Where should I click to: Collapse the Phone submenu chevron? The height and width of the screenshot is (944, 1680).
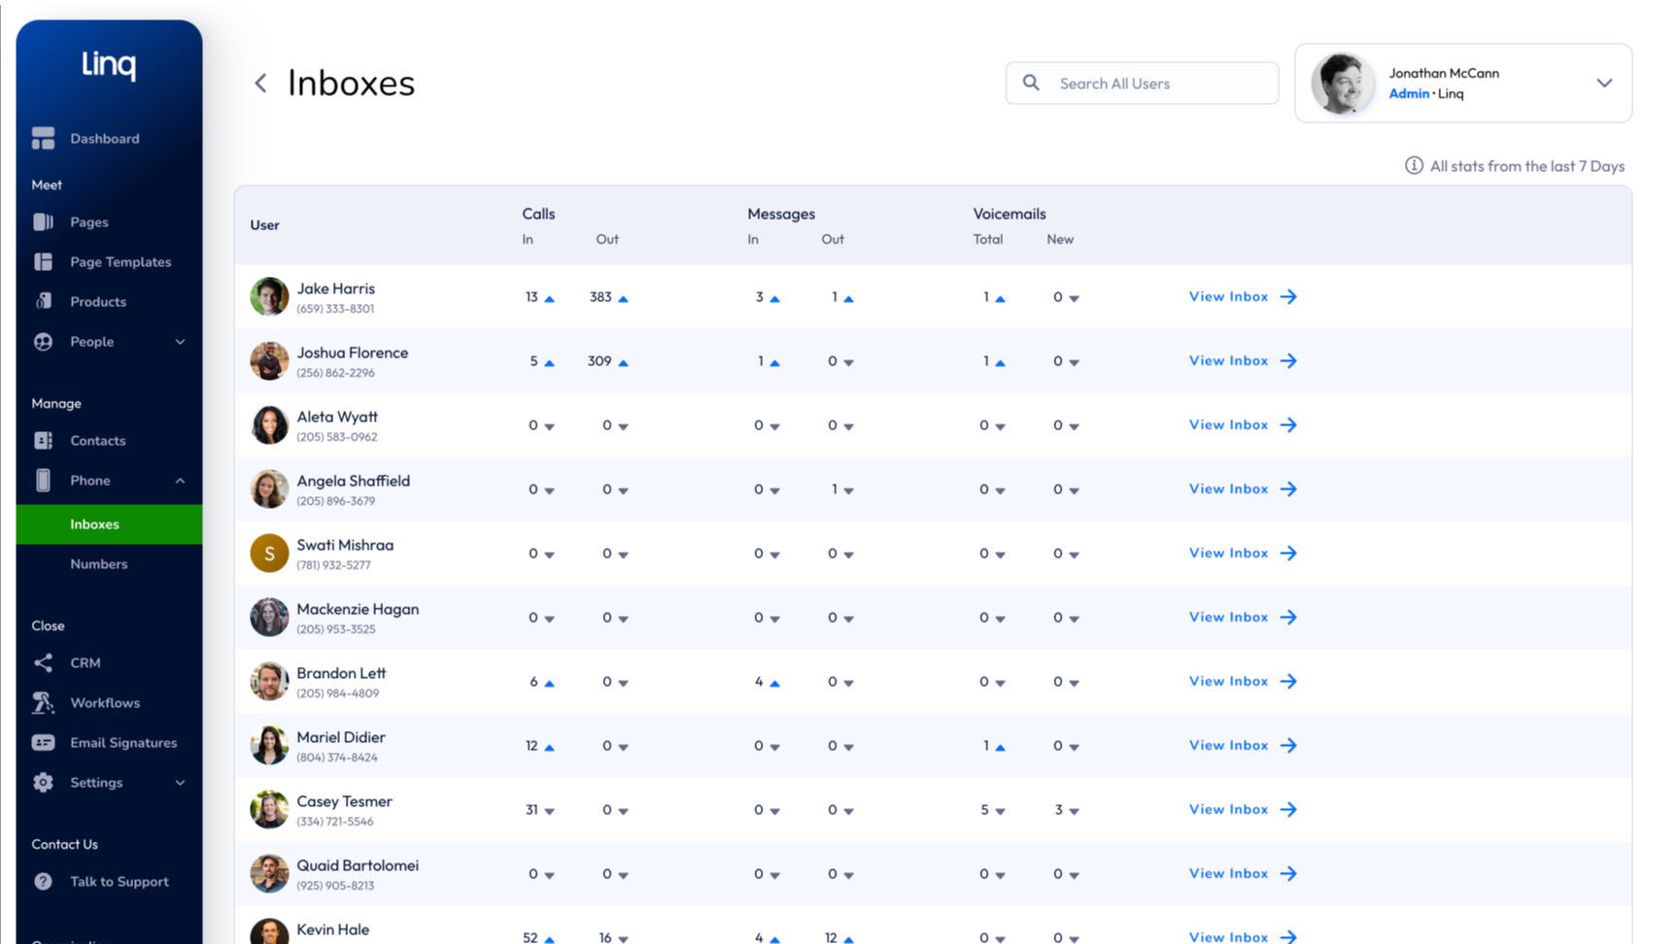[x=180, y=481]
